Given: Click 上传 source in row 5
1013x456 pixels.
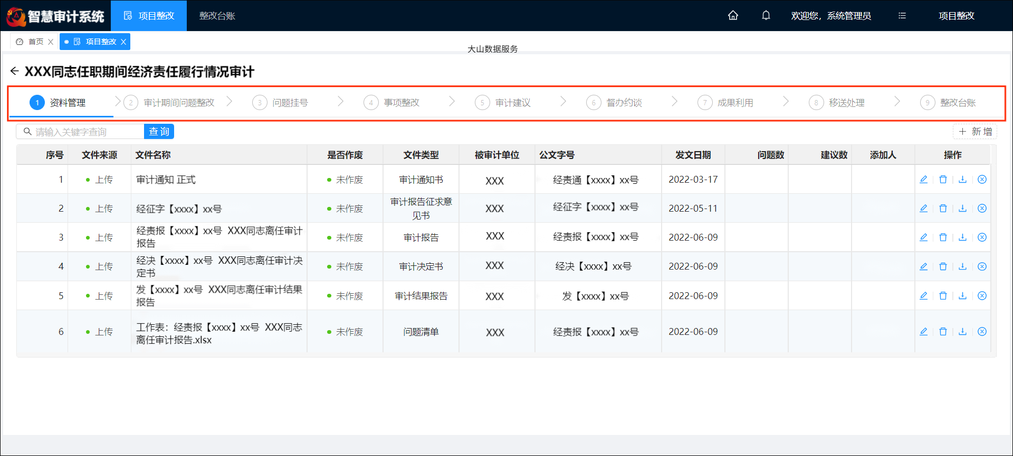Looking at the screenshot, I should [99, 296].
